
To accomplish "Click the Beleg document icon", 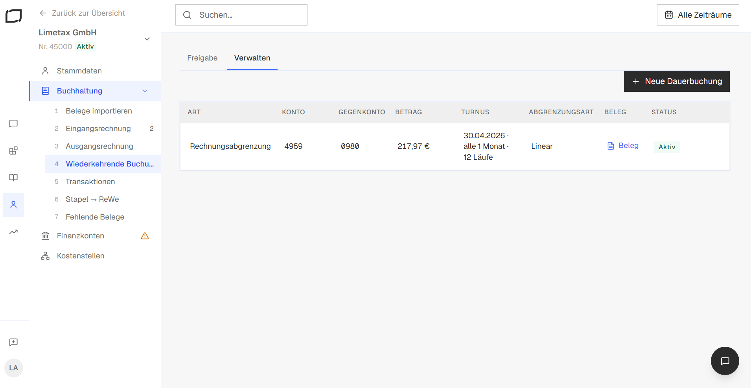I will [x=611, y=146].
